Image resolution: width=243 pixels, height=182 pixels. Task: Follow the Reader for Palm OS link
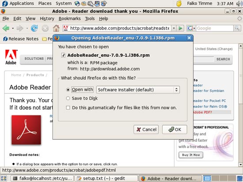[x=210, y=107]
